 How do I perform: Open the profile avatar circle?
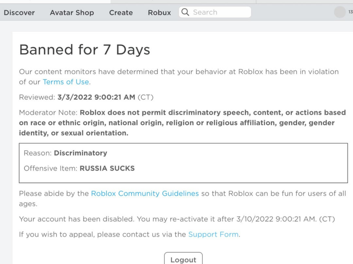coord(340,12)
